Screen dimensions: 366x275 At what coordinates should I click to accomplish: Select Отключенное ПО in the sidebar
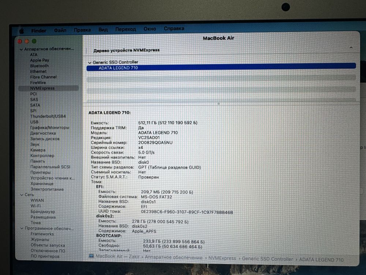[48, 251]
